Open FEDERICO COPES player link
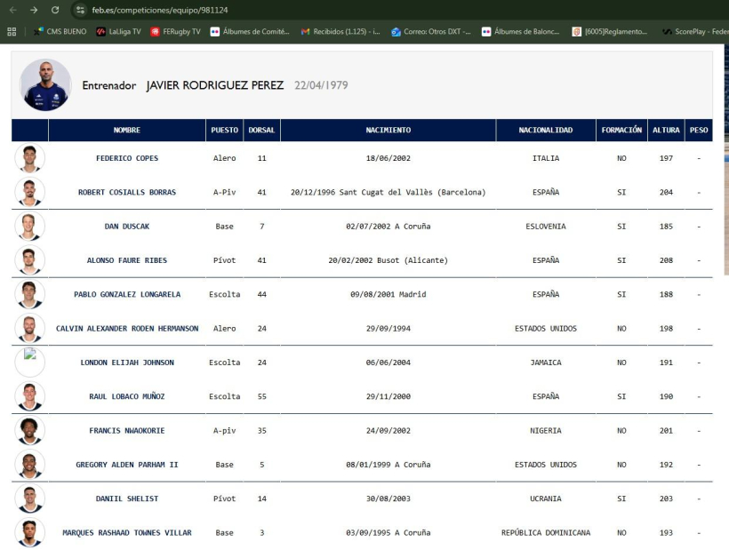This screenshot has height=550, width=729. [x=127, y=158]
